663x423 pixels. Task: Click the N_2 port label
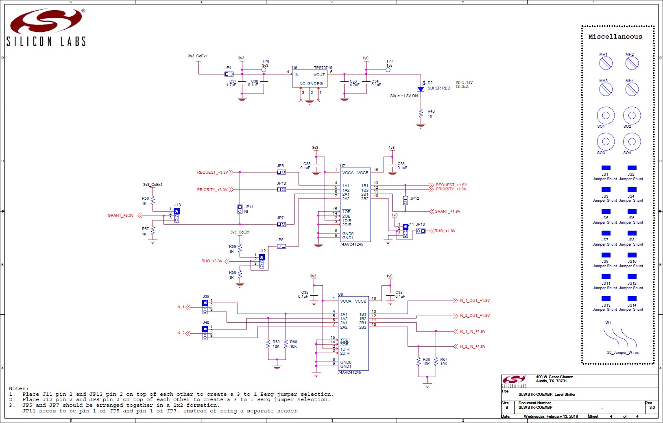[181, 333]
